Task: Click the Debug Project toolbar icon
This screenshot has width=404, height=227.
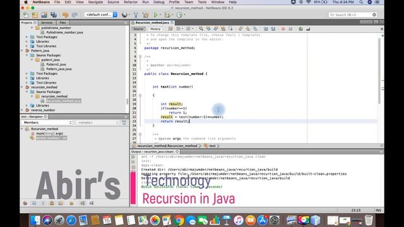Action: [167, 15]
